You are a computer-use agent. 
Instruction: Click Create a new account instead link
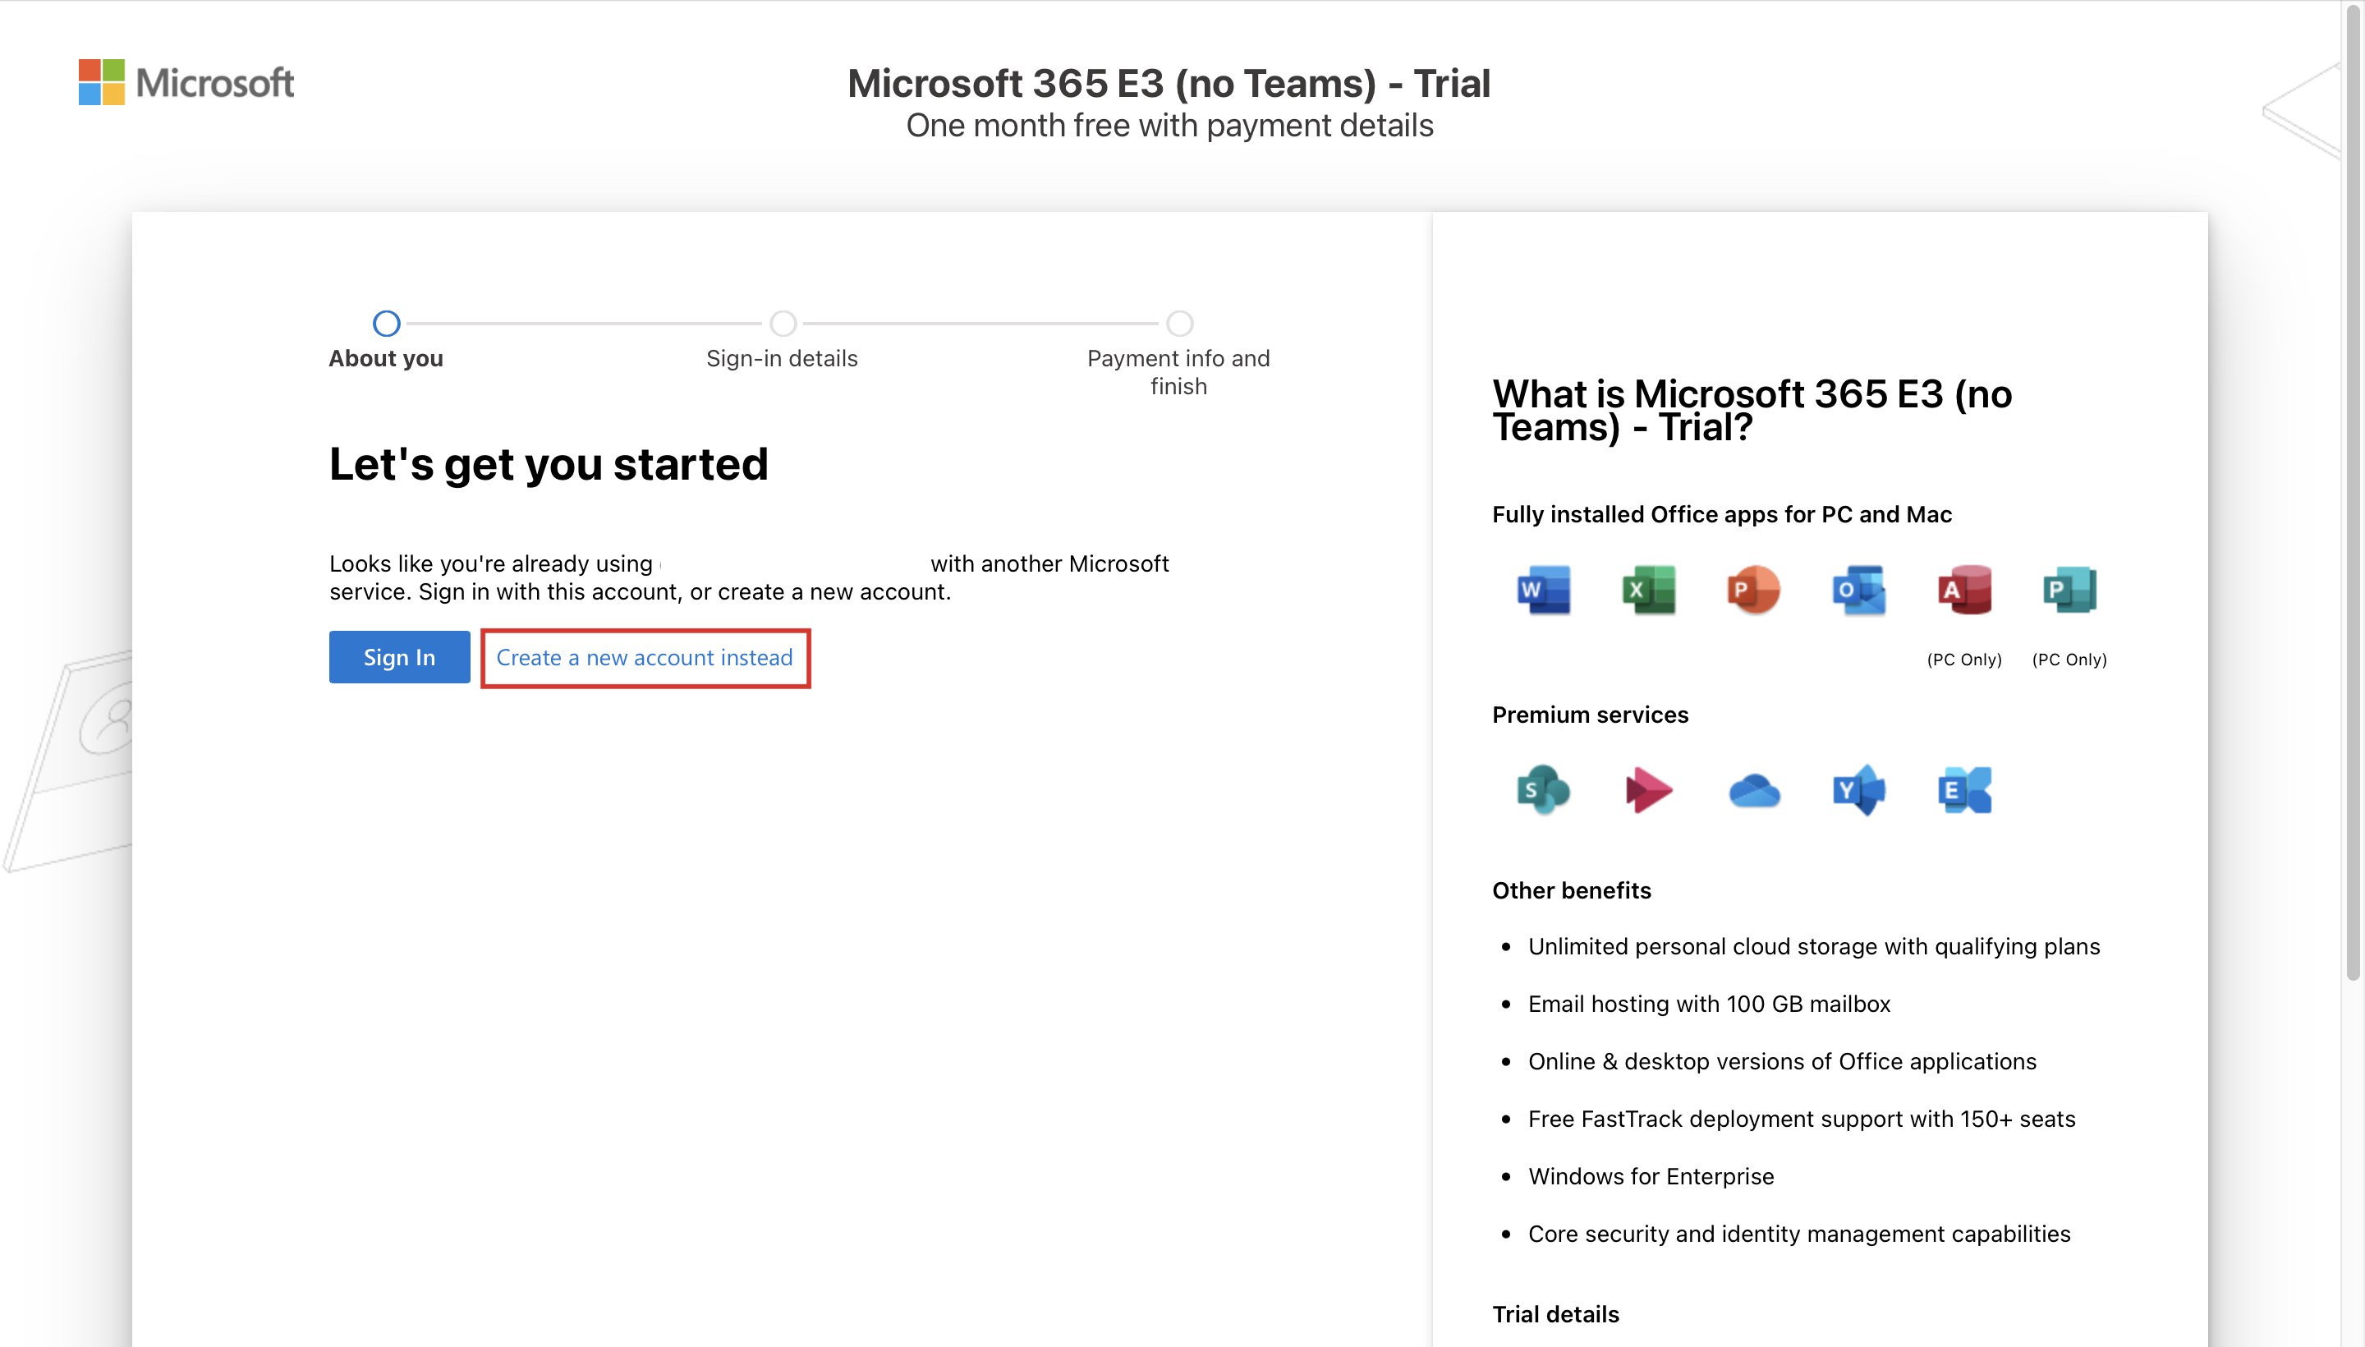coord(645,658)
